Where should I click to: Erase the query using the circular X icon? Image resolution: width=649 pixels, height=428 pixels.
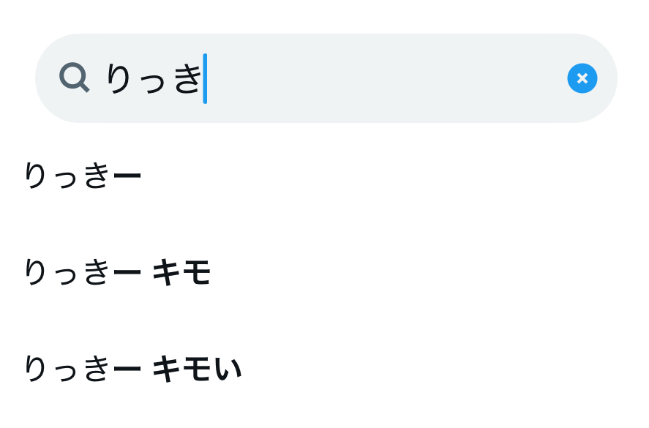pos(582,78)
